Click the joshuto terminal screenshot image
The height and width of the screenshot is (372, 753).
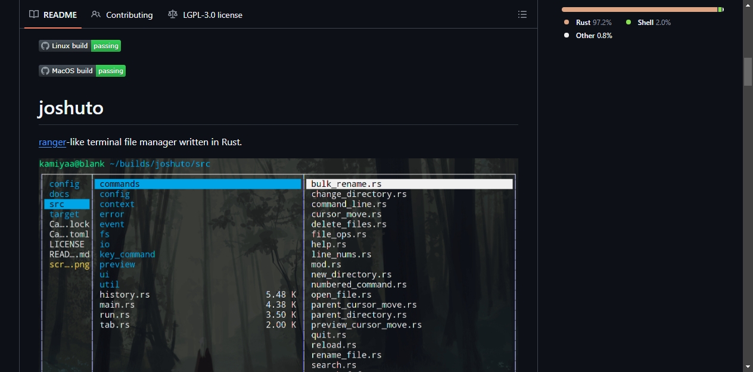point(278,265)
